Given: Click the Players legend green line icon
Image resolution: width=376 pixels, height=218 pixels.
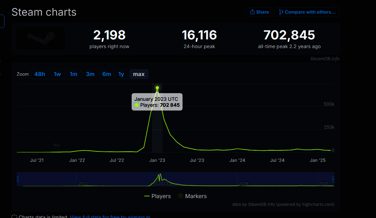Looking at the screenshot, I should click(147, 196).
